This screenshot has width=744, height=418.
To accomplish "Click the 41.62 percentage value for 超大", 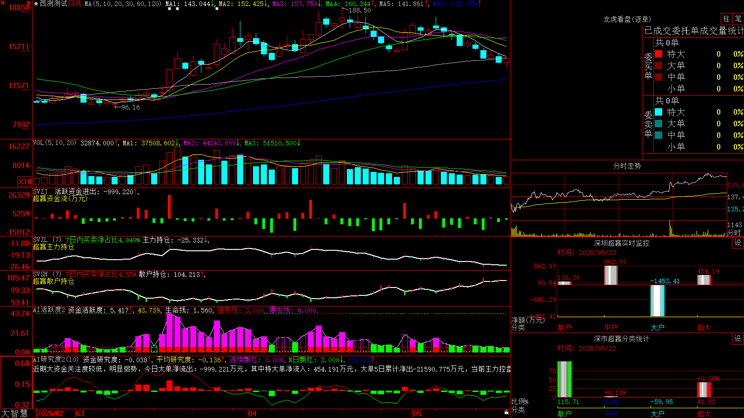I will tap(706, 402).
